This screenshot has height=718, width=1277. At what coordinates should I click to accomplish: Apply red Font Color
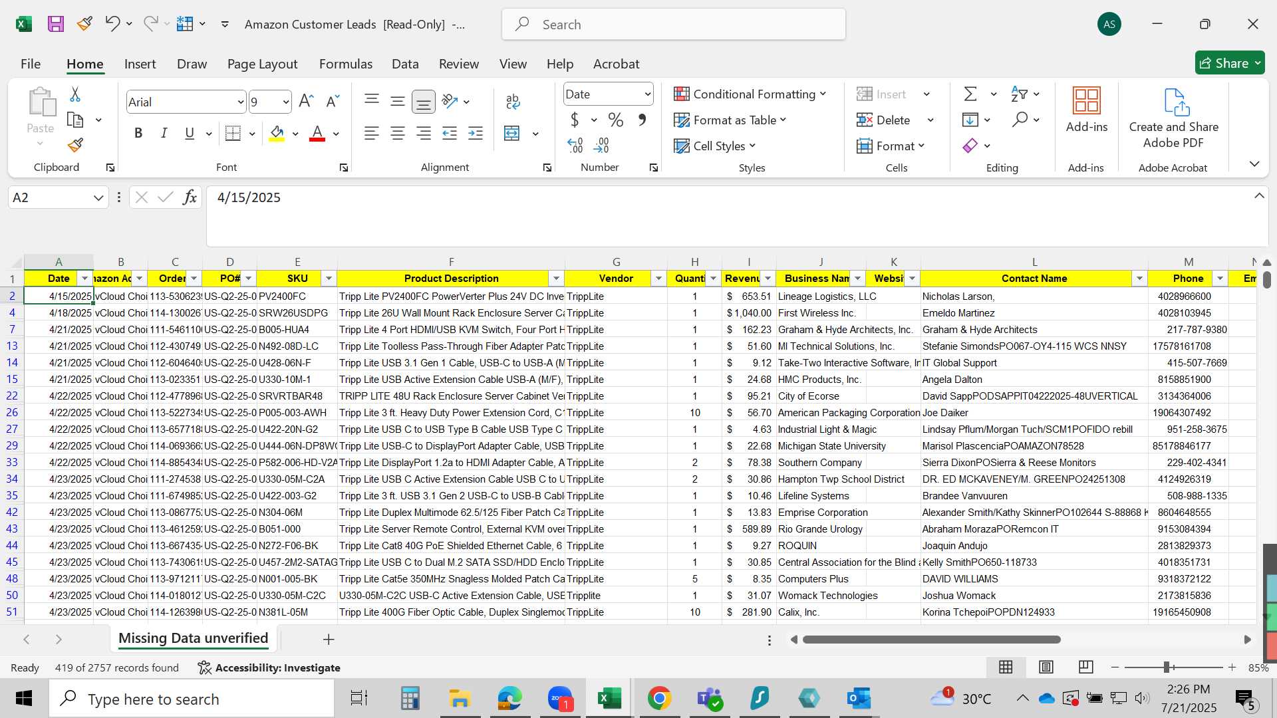pyautogui.click(x=317, y=134)
